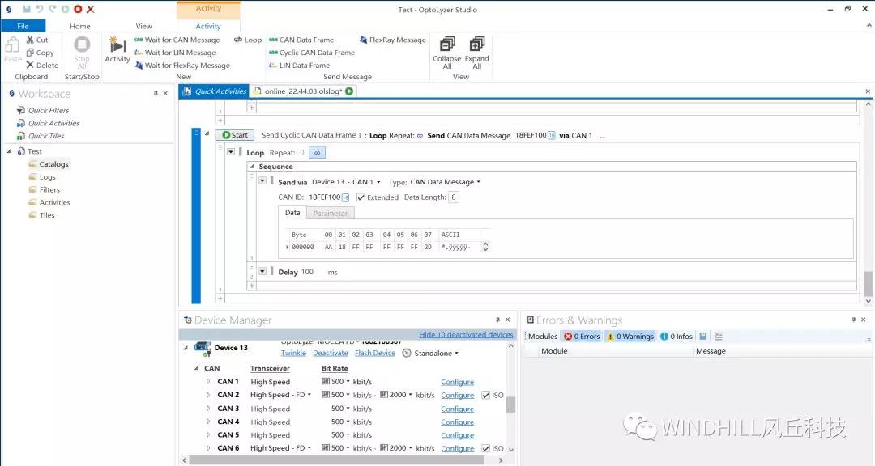Insert a Loop activity from ribbon

click(x=248, y=40)
